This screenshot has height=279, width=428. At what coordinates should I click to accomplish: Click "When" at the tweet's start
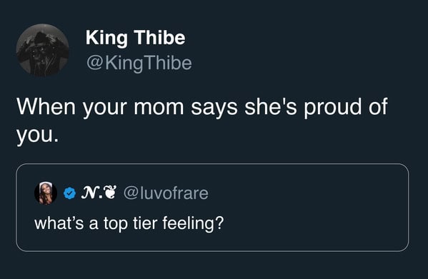[x=46, y=107]
